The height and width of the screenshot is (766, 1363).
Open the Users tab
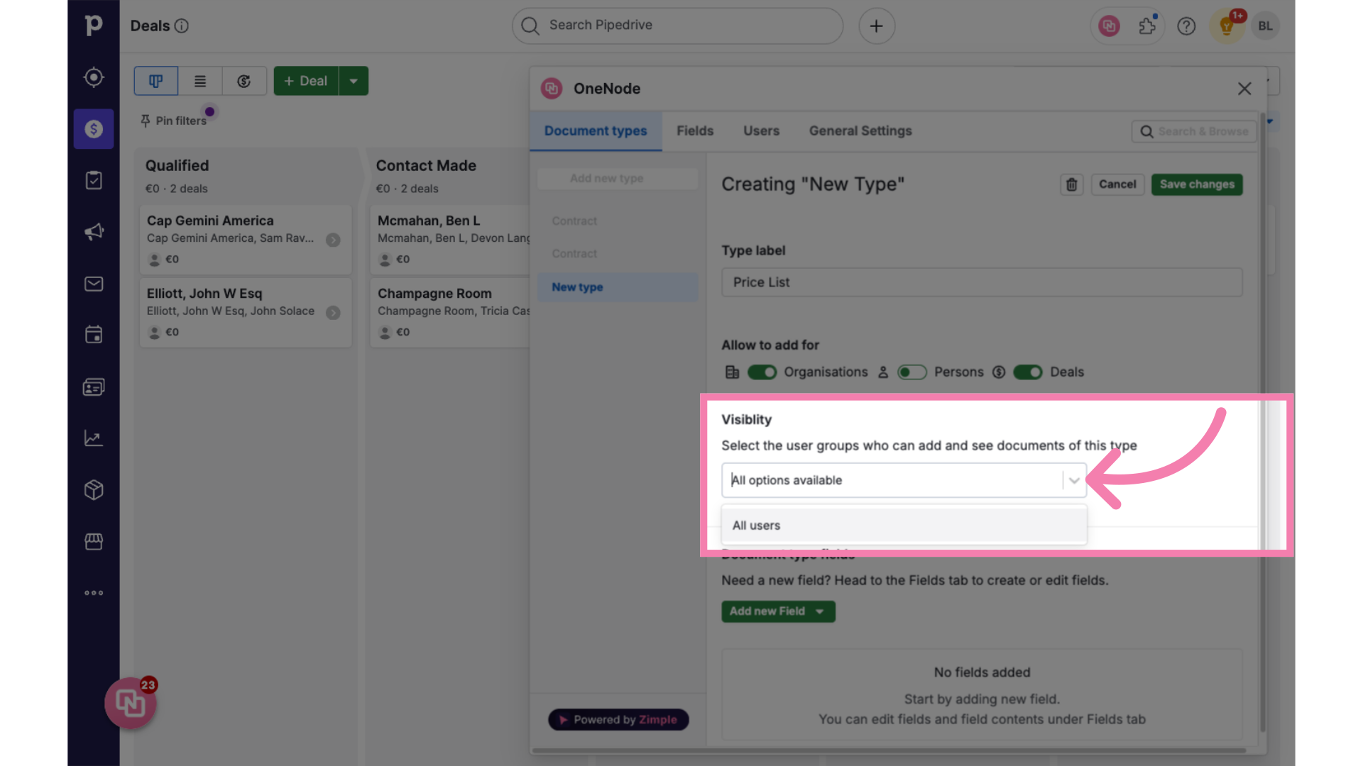(761, 131)
